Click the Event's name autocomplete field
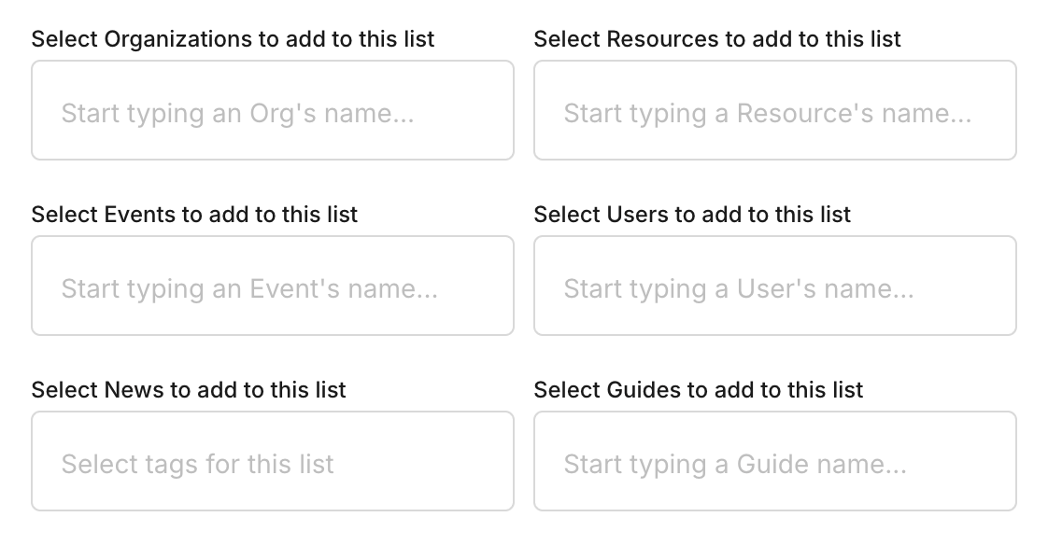This screenshot has width=1048, height=545. point(273,286)
